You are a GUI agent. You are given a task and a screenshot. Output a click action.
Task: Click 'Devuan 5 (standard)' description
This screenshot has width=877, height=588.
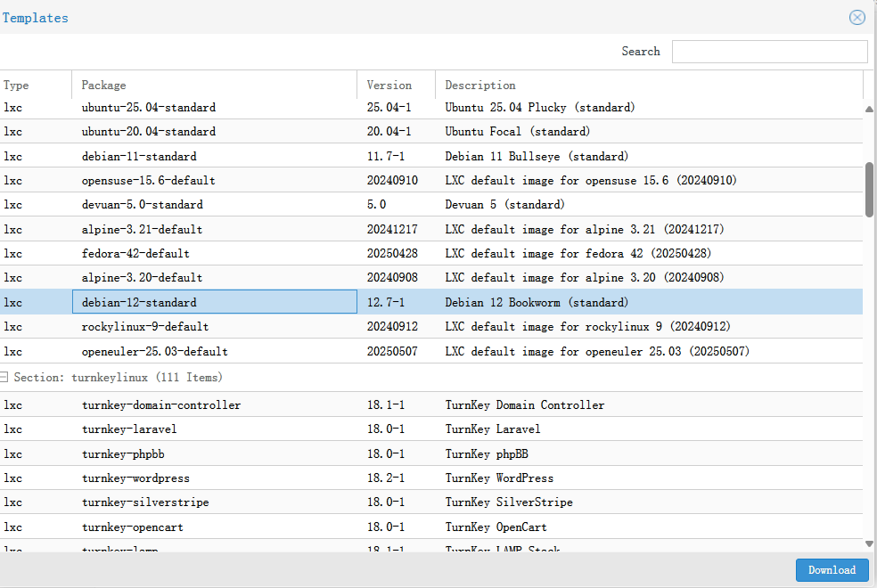point(504,205)
